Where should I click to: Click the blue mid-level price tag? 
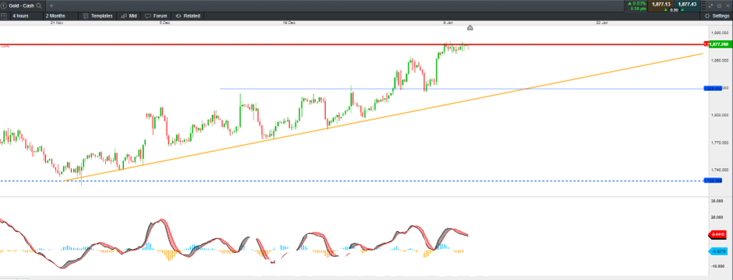[x=714, y=88]
